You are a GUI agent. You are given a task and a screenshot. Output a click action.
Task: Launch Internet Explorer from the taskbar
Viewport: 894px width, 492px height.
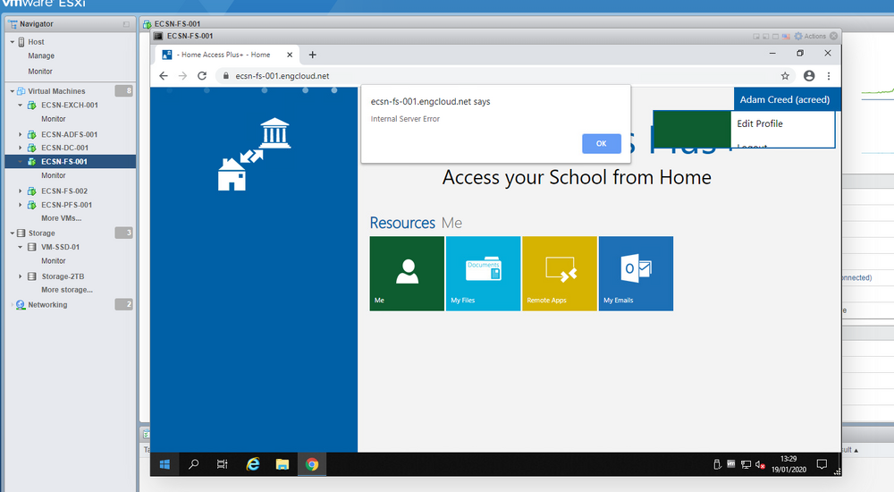[253, 464]
